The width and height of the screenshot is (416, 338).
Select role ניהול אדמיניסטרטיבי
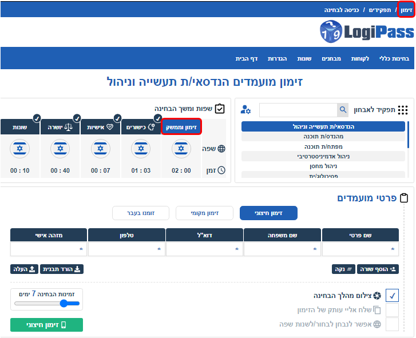coord(323,156)
